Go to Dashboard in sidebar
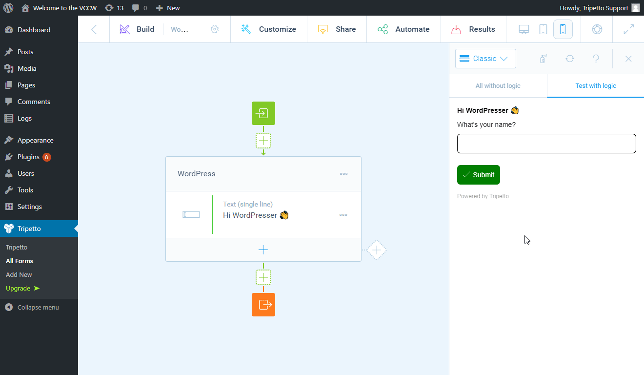The image size is (644, 375). point(39,30)
